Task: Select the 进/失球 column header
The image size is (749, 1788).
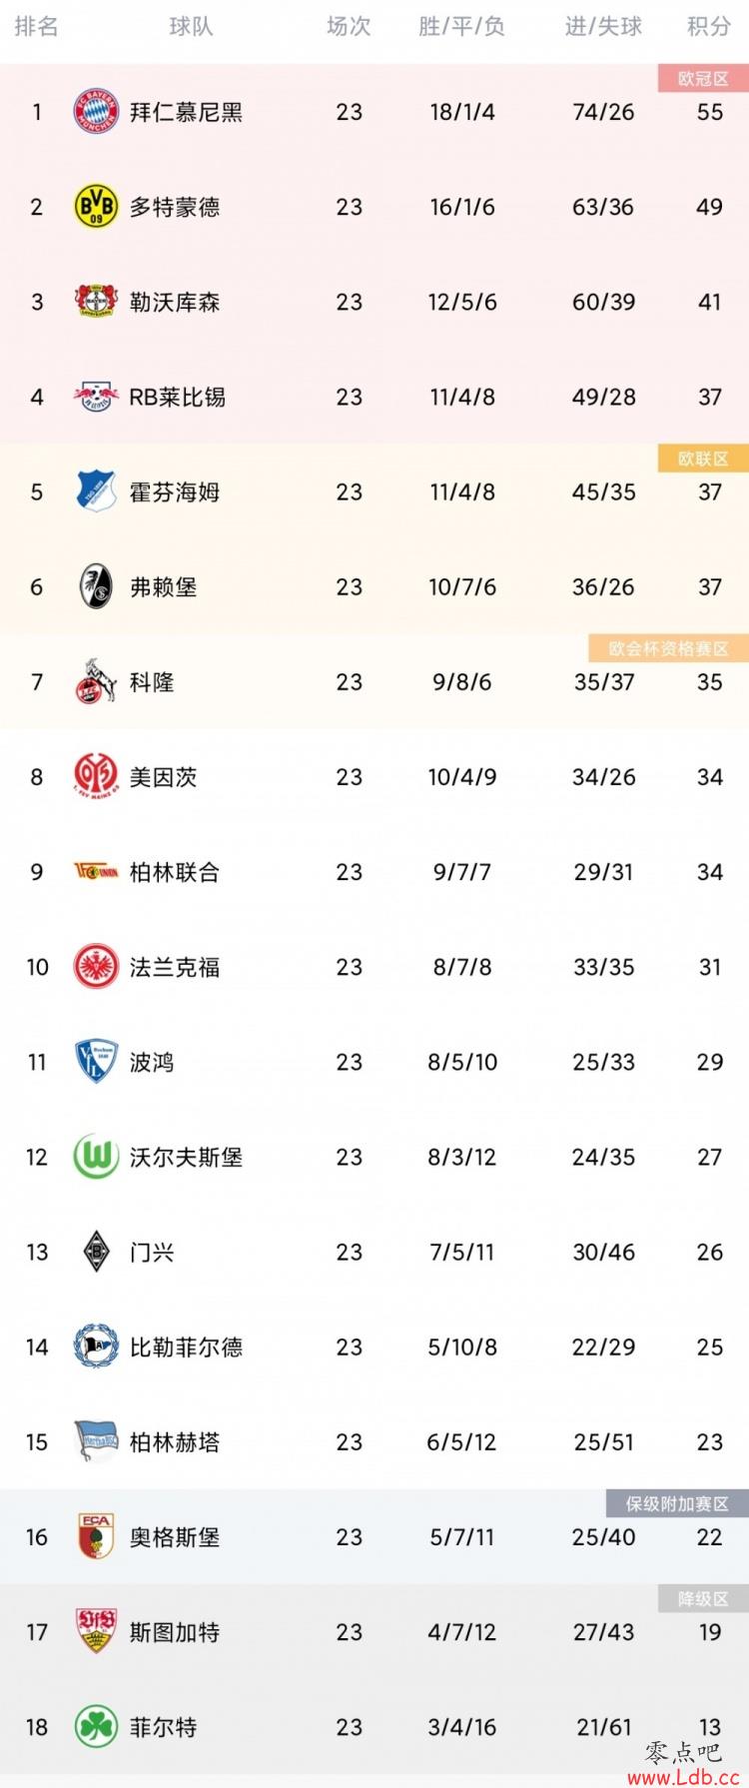Action: coord(603,27)
